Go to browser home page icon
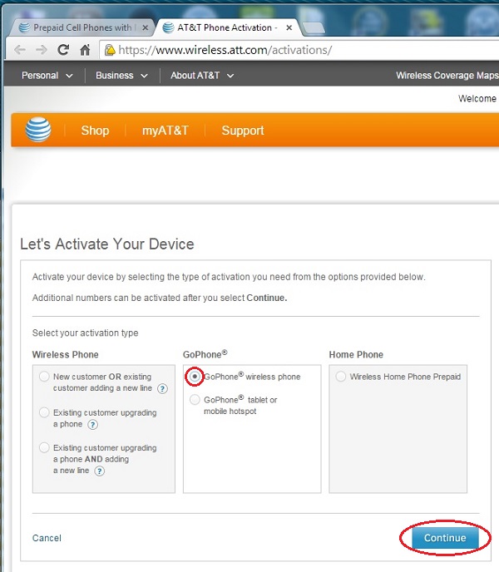The image size is (499, 572). point(85,50)
